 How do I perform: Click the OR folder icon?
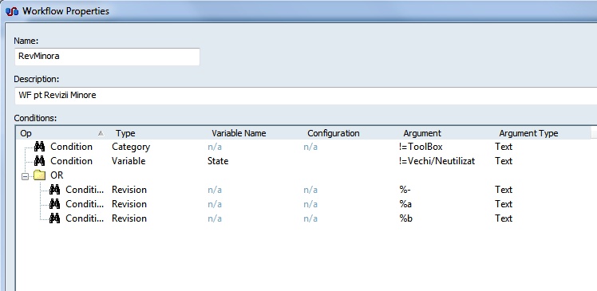[x=39, y=175]
